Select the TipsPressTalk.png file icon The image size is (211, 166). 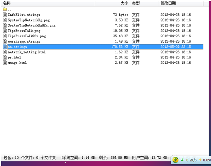point(5,31)
